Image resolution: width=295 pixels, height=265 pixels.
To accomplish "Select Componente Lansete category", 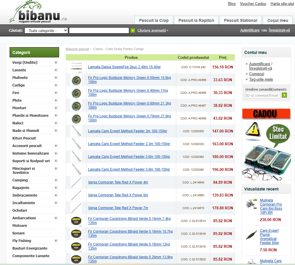I will point(31,256).
